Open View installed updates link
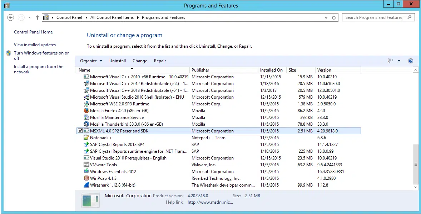The image size is (421, 214). click(x=35, y=45)
